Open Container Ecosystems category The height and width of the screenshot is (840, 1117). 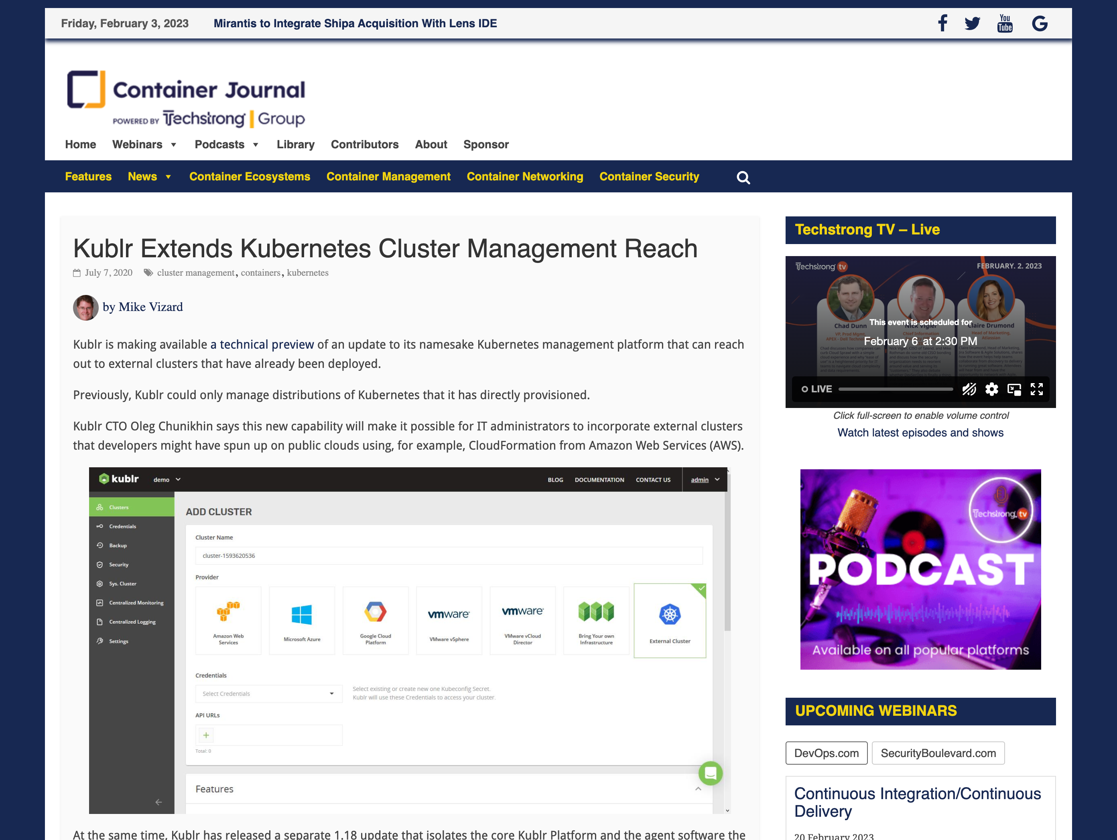(x=250, y=177)
